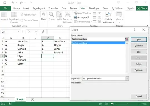150x106 pixels.
Task: Select cell B5 containing Lilya
Action: click(23, 56)
